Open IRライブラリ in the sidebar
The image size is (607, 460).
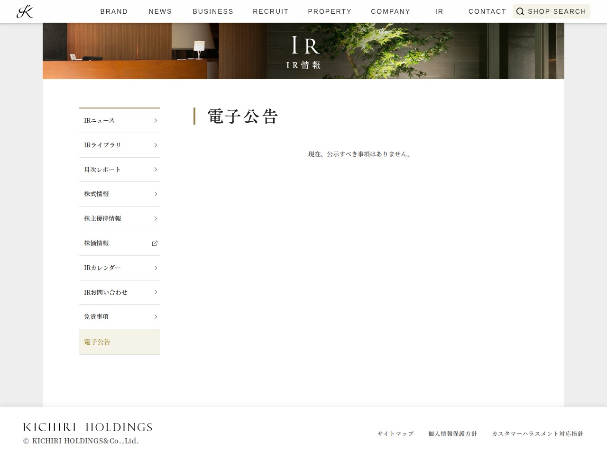pos(120,145)
